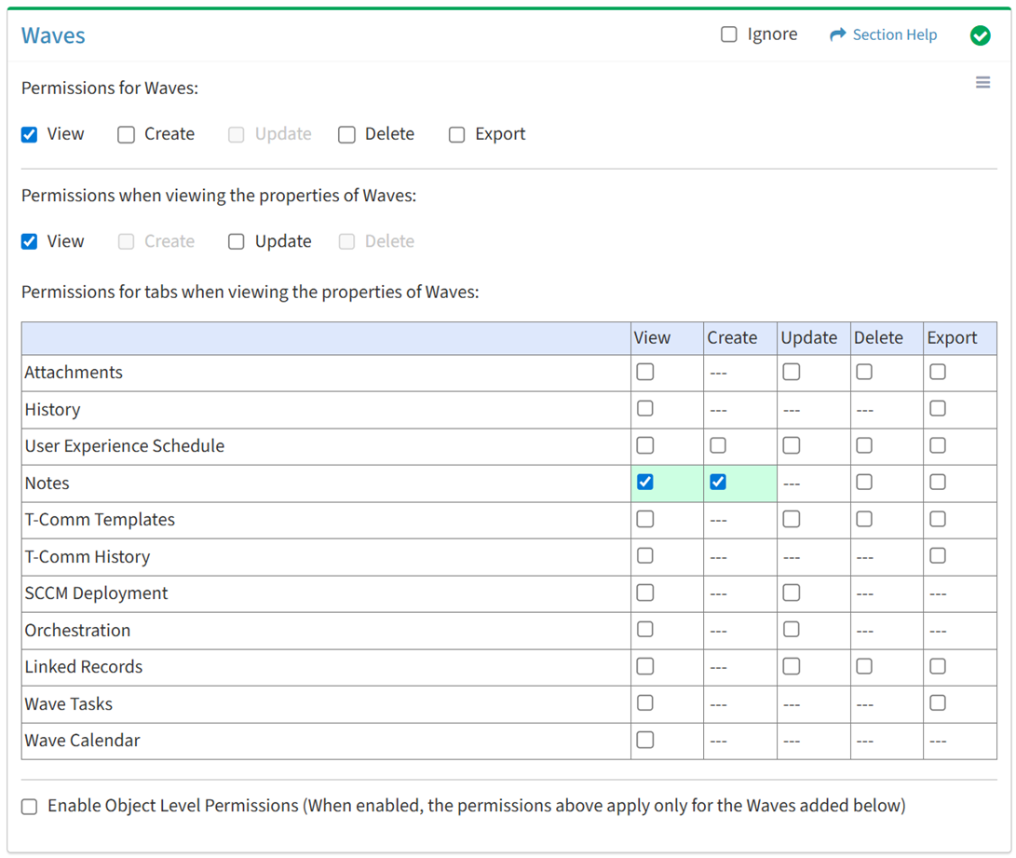Viewport: 1016px width, 858px height.
Task: Open Section Help link
Action: pos(883,34)
